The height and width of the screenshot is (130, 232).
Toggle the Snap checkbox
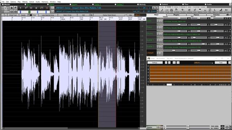pos(31,15)
